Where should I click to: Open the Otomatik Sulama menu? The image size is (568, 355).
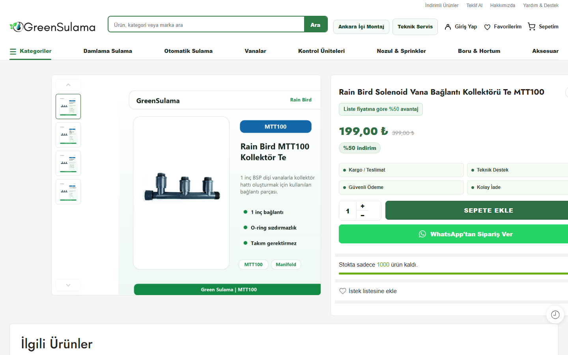pyautogui.click(x=189, y=51)
